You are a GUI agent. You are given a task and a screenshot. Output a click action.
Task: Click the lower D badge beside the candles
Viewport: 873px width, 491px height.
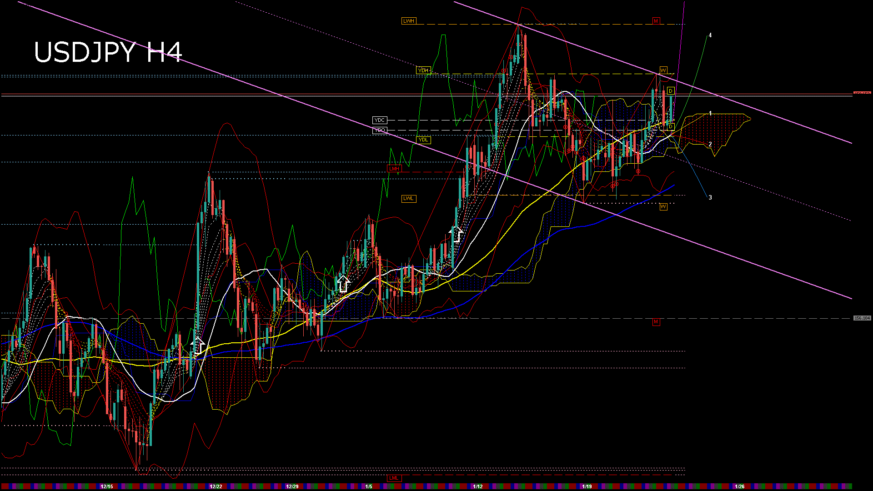click(x=670, y=126)
